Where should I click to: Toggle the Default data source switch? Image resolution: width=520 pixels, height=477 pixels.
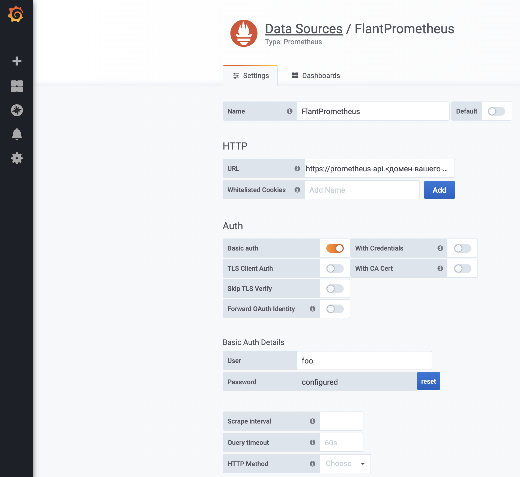coord(496,111)
